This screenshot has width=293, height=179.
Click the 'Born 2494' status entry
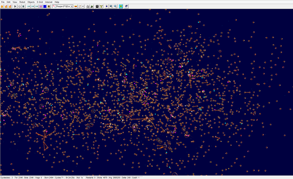point(49,178)
